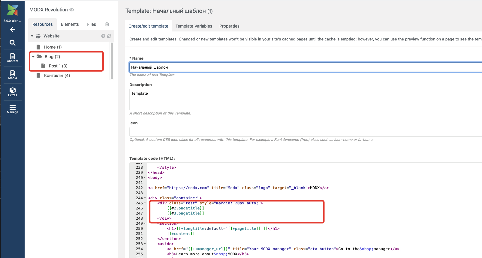Click the plus icon next to Website
Viewport: 482px width, 258px height.
(103, 36)
